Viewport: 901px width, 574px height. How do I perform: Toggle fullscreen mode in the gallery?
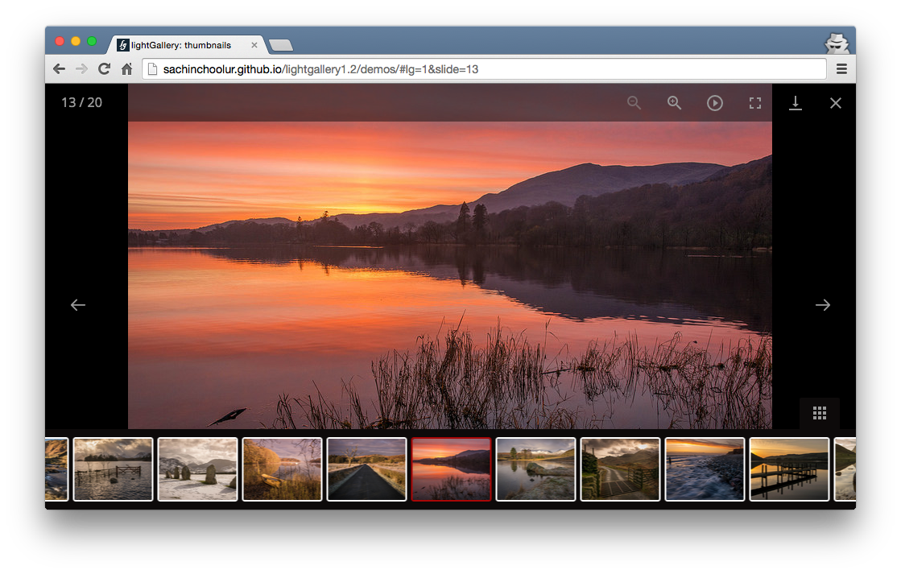[x=755, y=103]
